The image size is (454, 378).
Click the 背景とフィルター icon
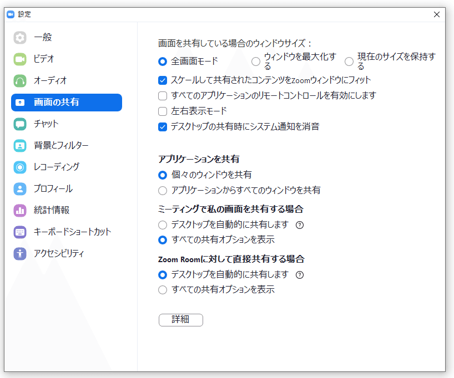(x=20, y=145)
